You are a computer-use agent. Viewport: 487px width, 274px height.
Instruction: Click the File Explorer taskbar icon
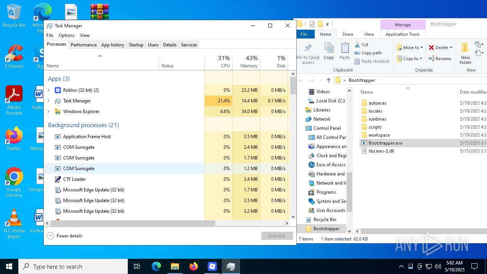(x=175, y=266)
